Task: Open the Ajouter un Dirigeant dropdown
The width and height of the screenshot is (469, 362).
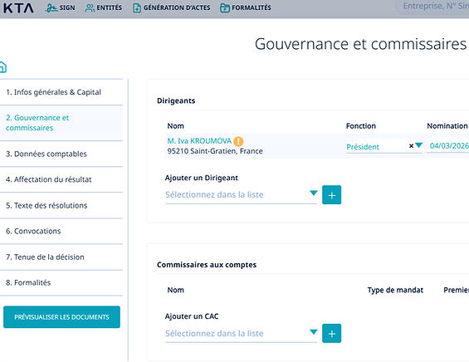Action: click(x=241, y=195)
